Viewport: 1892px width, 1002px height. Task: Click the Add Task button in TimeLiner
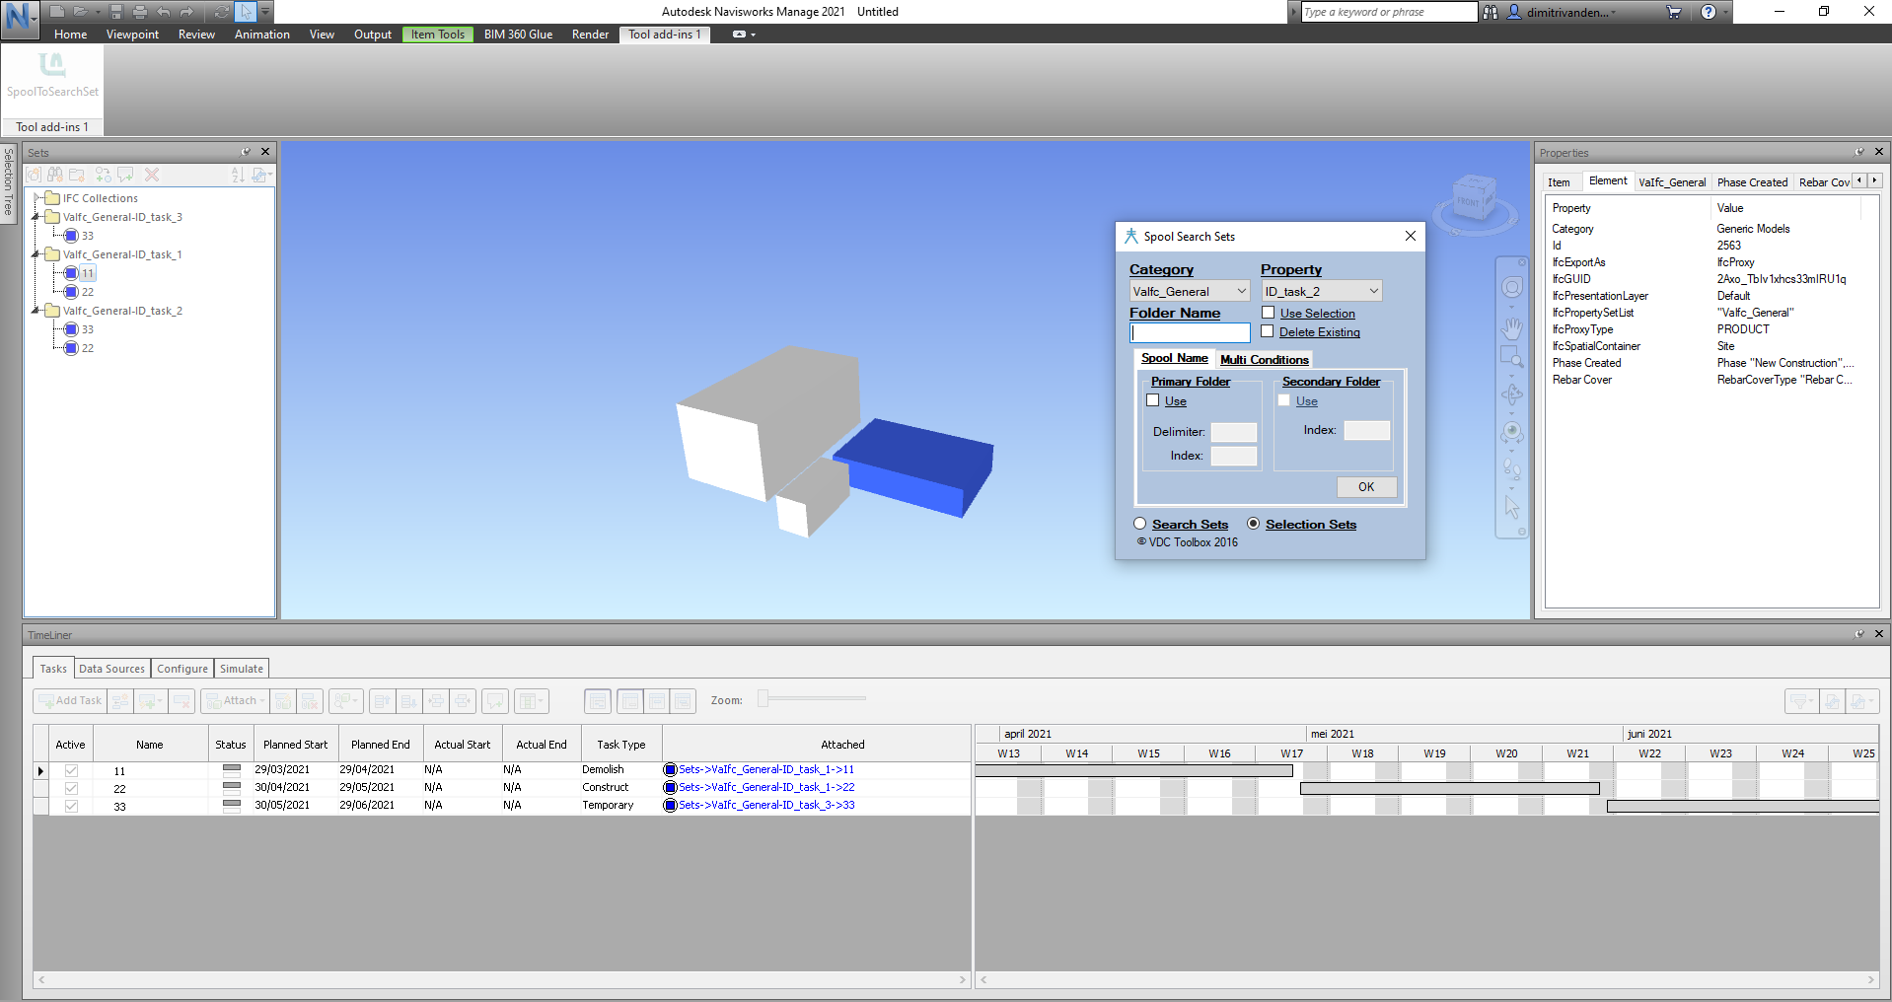tap(69, 700)
